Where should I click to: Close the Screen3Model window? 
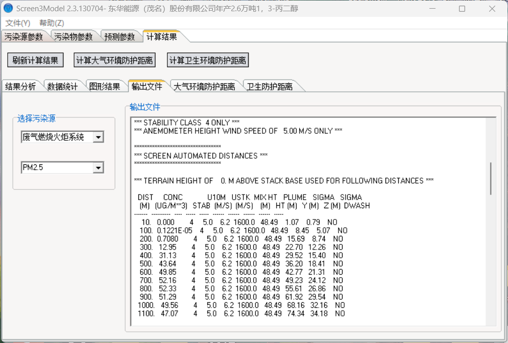click(492, 9)
